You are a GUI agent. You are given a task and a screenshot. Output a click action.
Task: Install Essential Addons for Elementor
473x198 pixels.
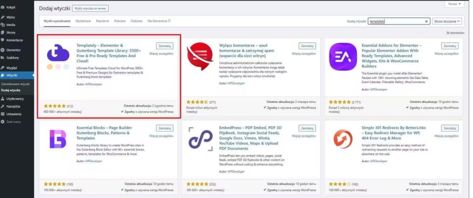(x=450, y=46)
